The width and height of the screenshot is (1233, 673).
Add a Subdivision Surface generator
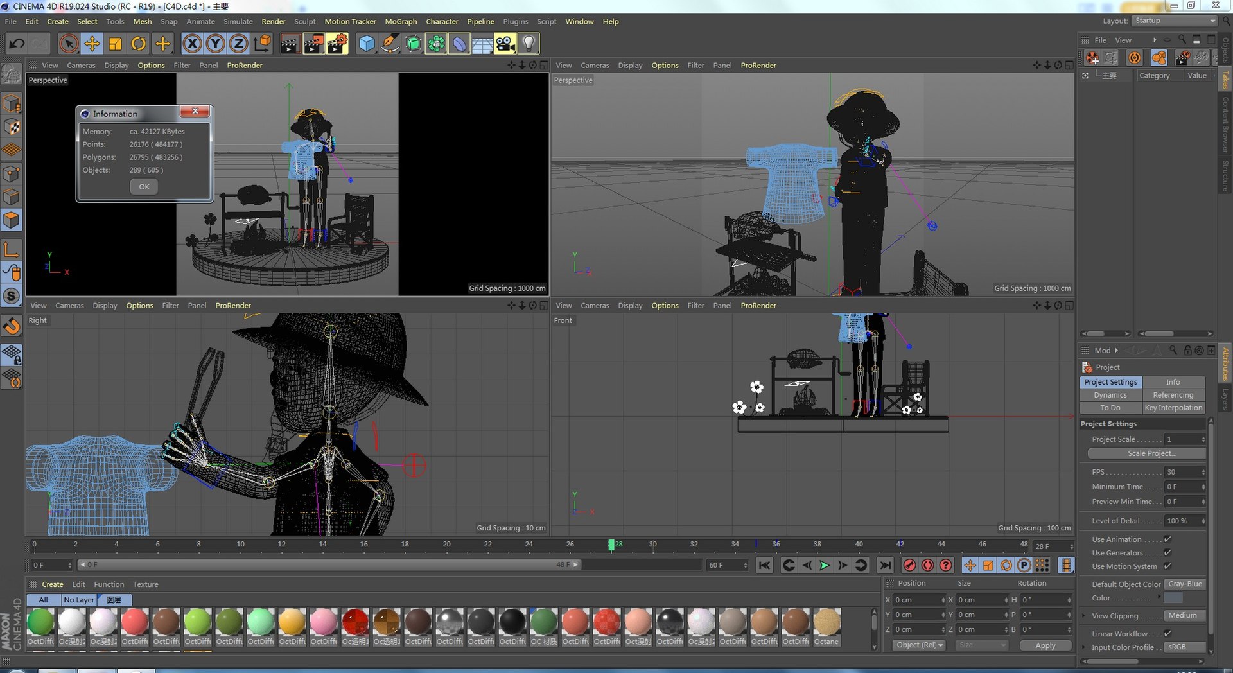[x=413, y=44]
